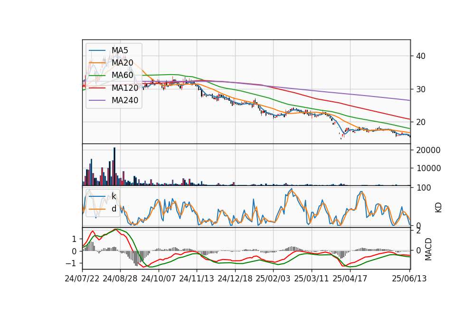The image size is (456, 328).
Task: Click the 25/06/13 date axis label
Action: (x=409, y=279)
